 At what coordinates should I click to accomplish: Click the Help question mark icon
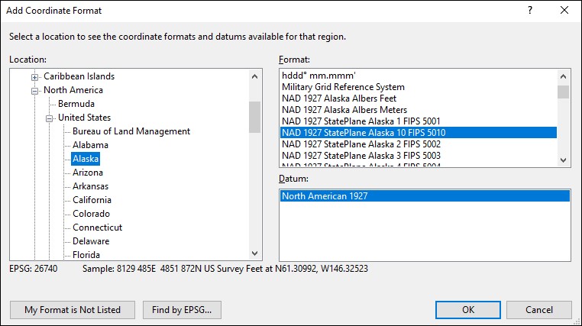click(530, 11)
